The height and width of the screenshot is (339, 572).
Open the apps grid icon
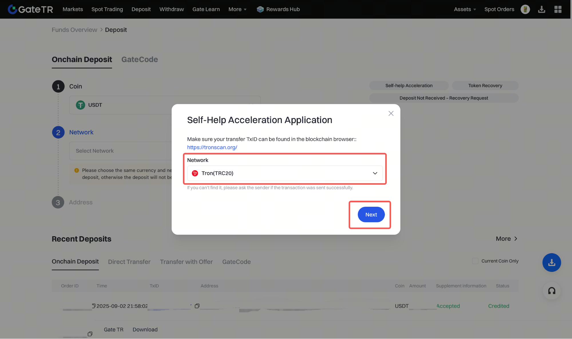coord(558,9)
